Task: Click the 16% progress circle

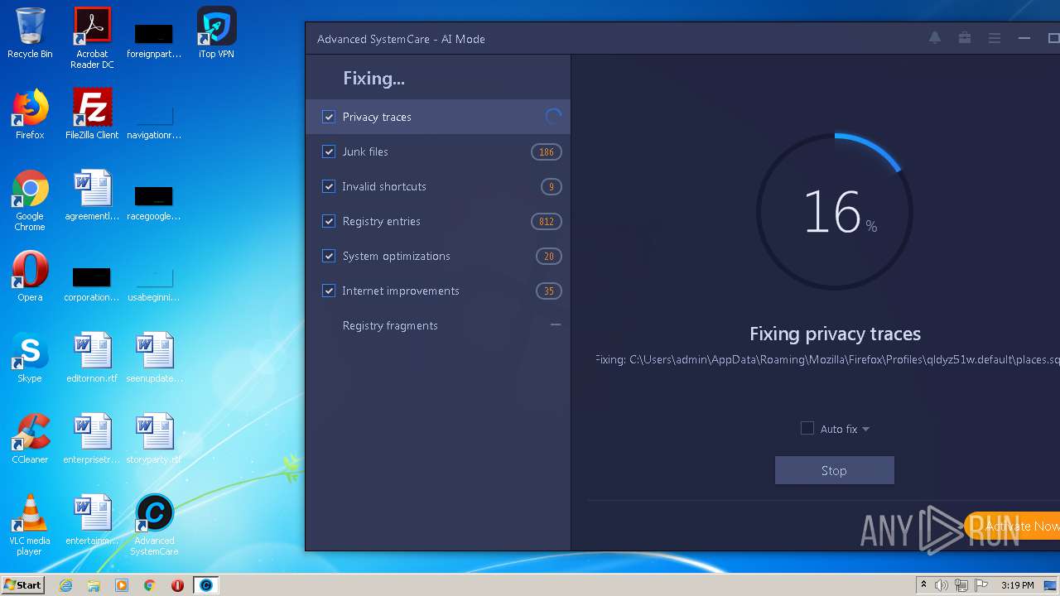Action: coord(835,212)
